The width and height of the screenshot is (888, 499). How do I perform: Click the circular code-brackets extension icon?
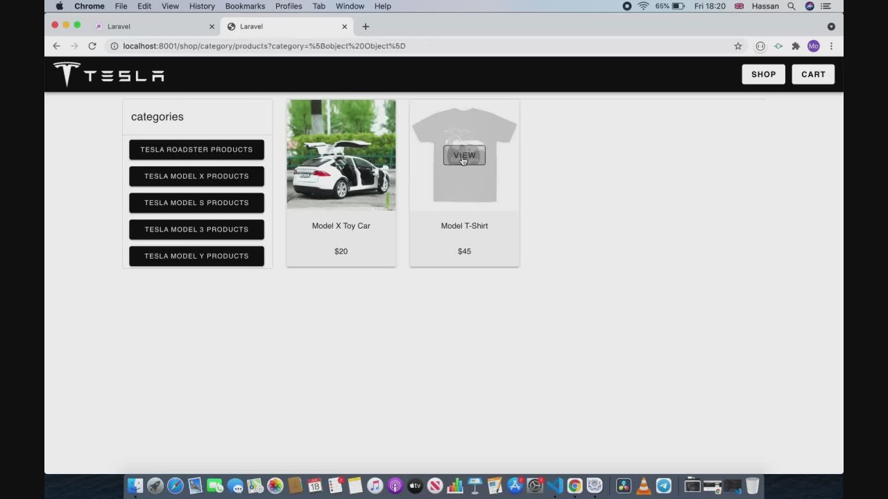click(x=760, y=46)
